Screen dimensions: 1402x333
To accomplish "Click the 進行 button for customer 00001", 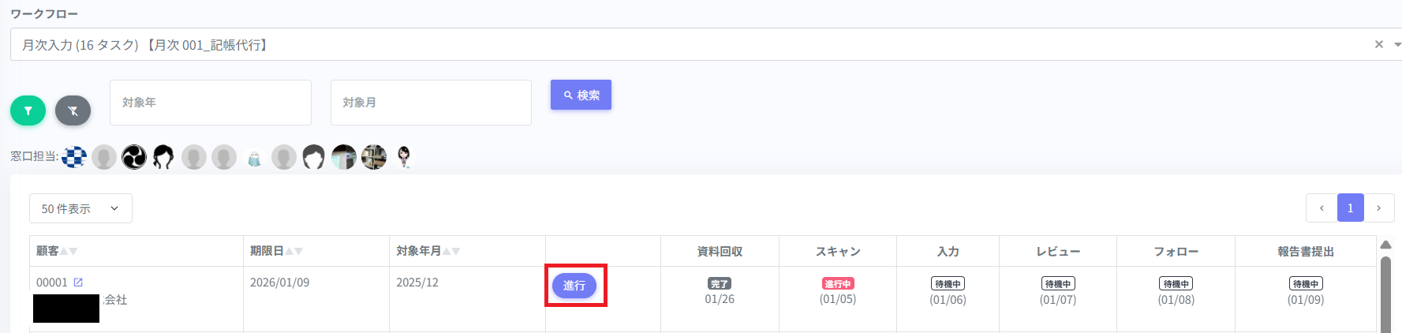I will click(x=574, y=286).
